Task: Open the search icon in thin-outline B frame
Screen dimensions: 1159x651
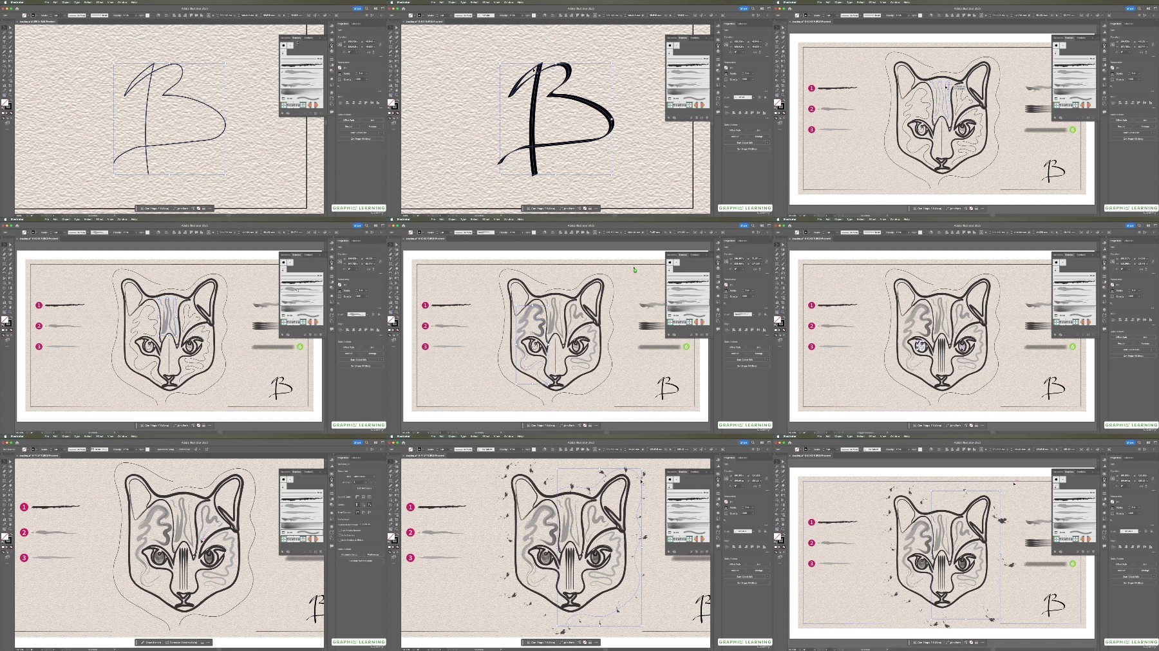Action: (366, 8)
